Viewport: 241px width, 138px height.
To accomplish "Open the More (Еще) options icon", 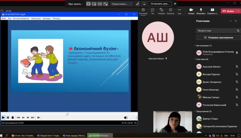I will (180, 11).
